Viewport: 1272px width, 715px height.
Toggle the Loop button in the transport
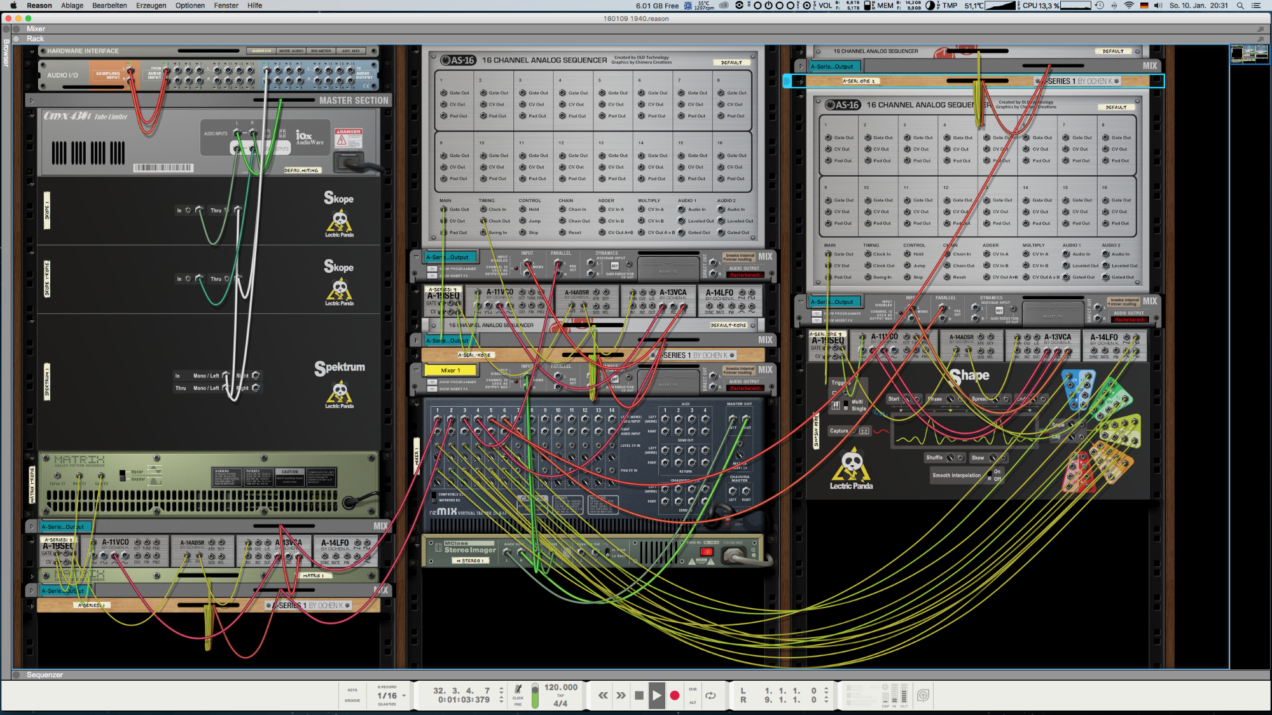(x=710, y=695)
